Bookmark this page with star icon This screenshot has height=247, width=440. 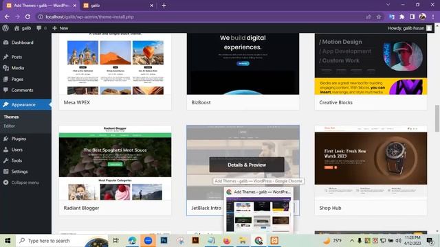tap(379, 16)
